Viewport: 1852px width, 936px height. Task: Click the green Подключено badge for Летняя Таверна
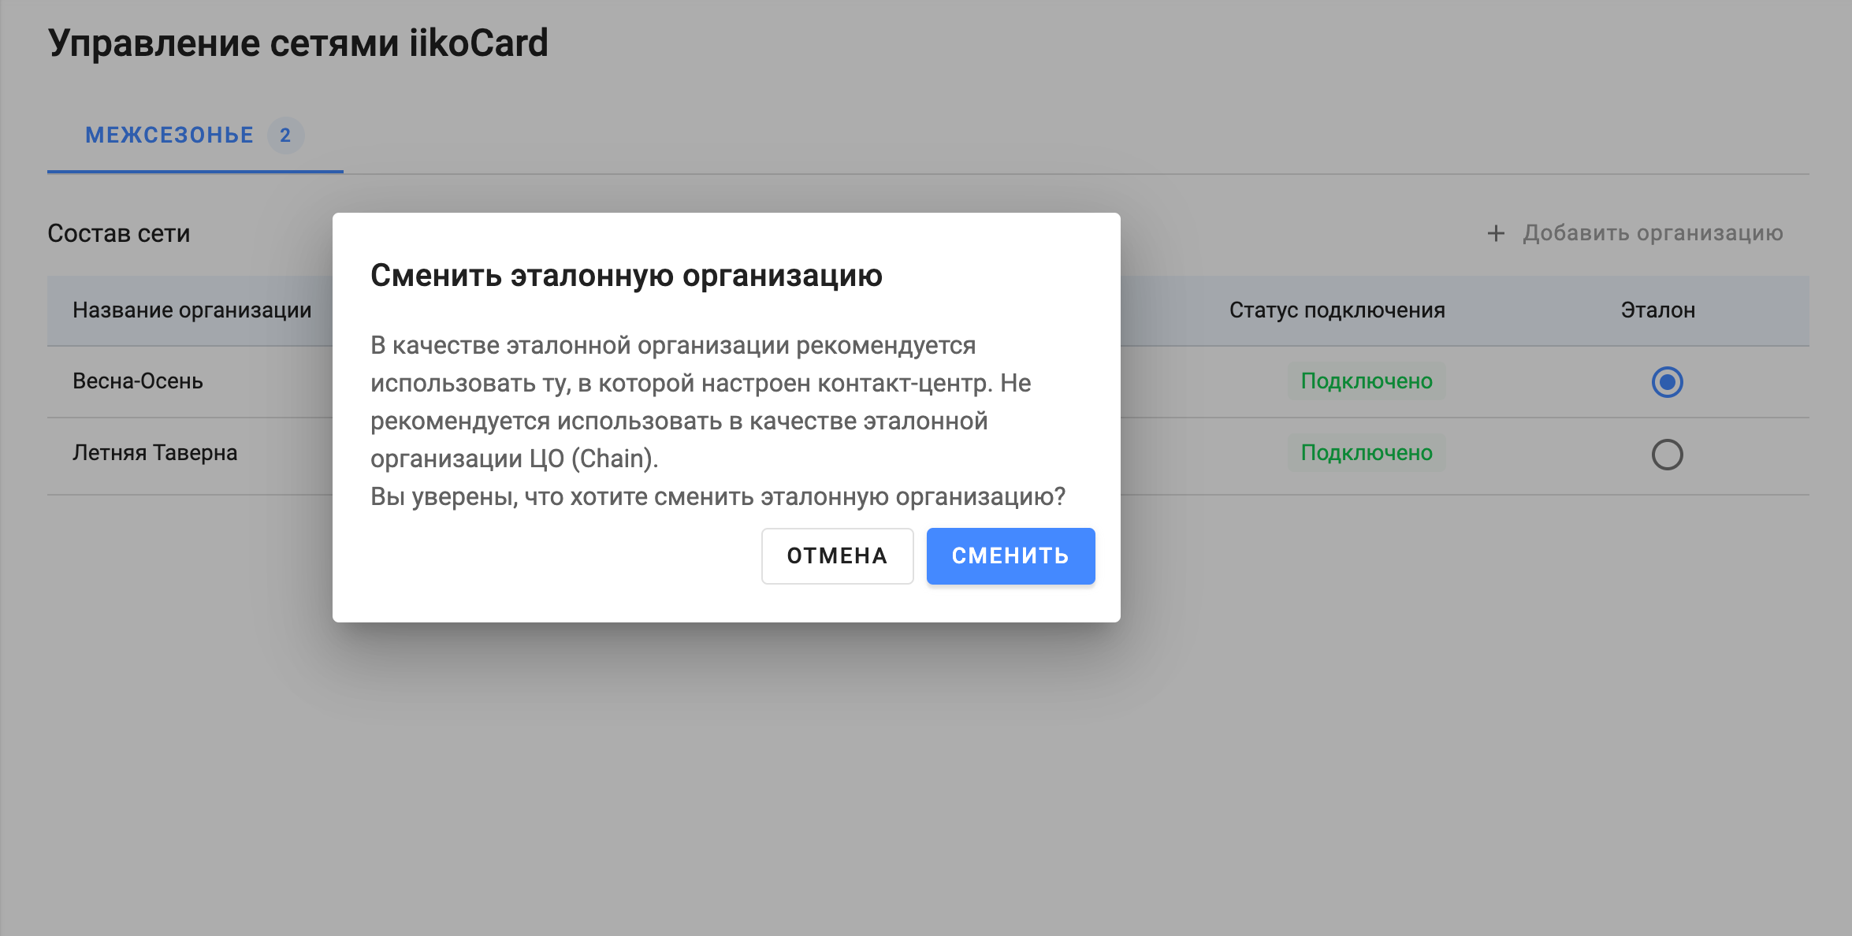[x=1366, y=453]
